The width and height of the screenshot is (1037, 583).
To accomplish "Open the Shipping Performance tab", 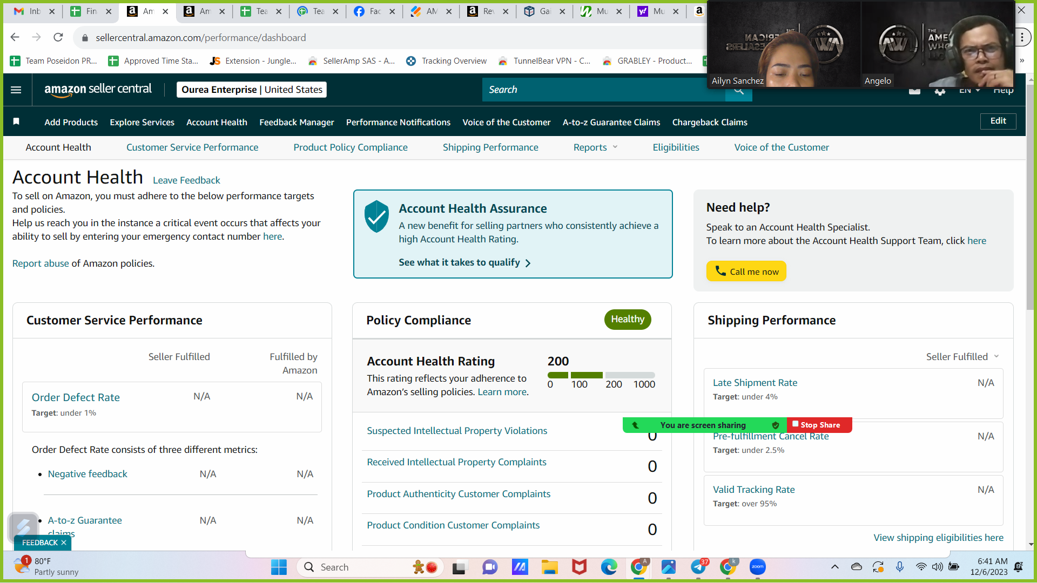I will coord(490,147).
